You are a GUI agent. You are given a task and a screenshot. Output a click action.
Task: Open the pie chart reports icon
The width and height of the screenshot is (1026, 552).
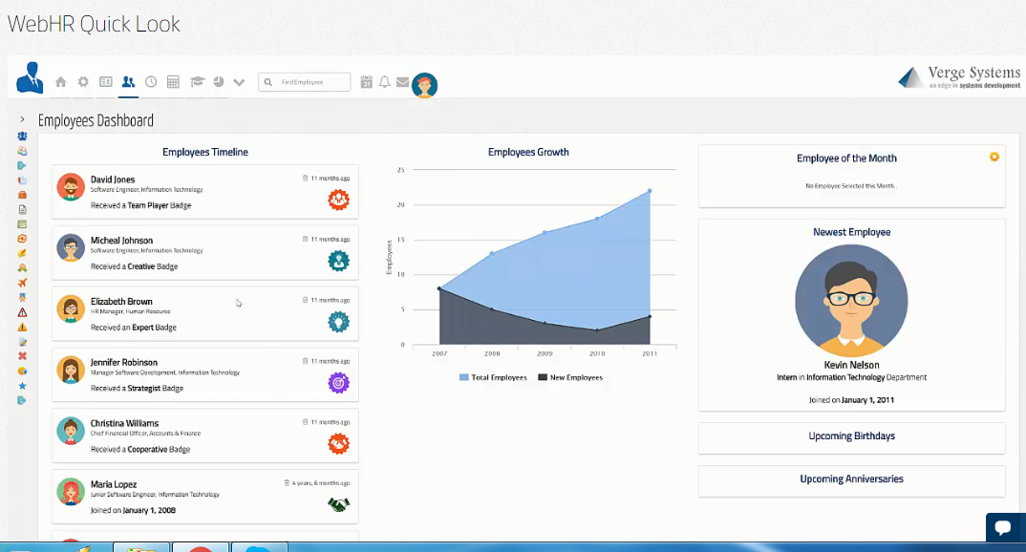219,82
